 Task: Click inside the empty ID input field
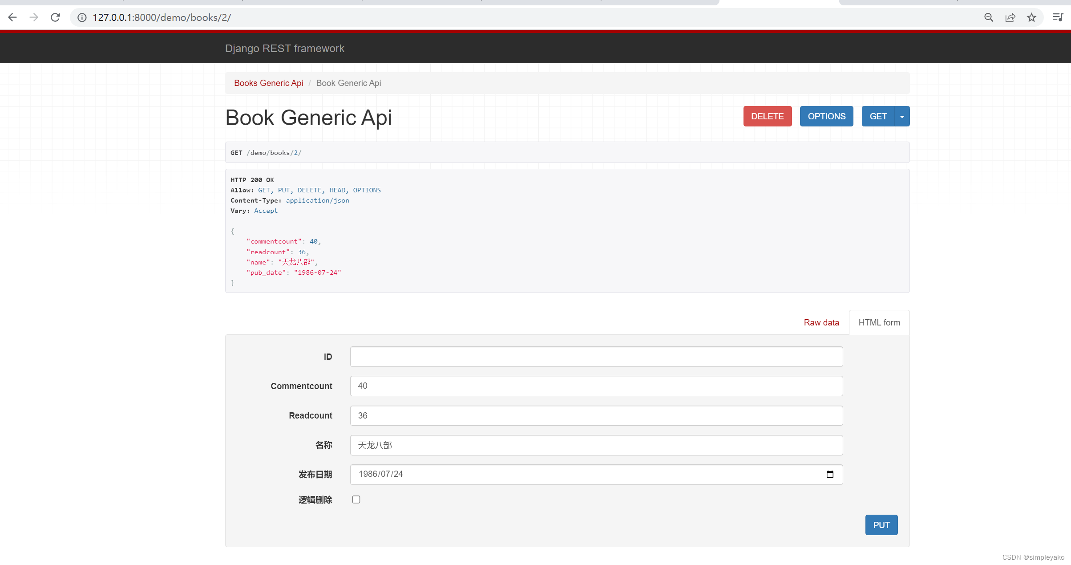click(596, 356)
